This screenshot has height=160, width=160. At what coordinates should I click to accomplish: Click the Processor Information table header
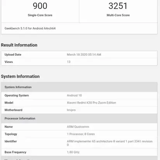(x=79, y=118)
